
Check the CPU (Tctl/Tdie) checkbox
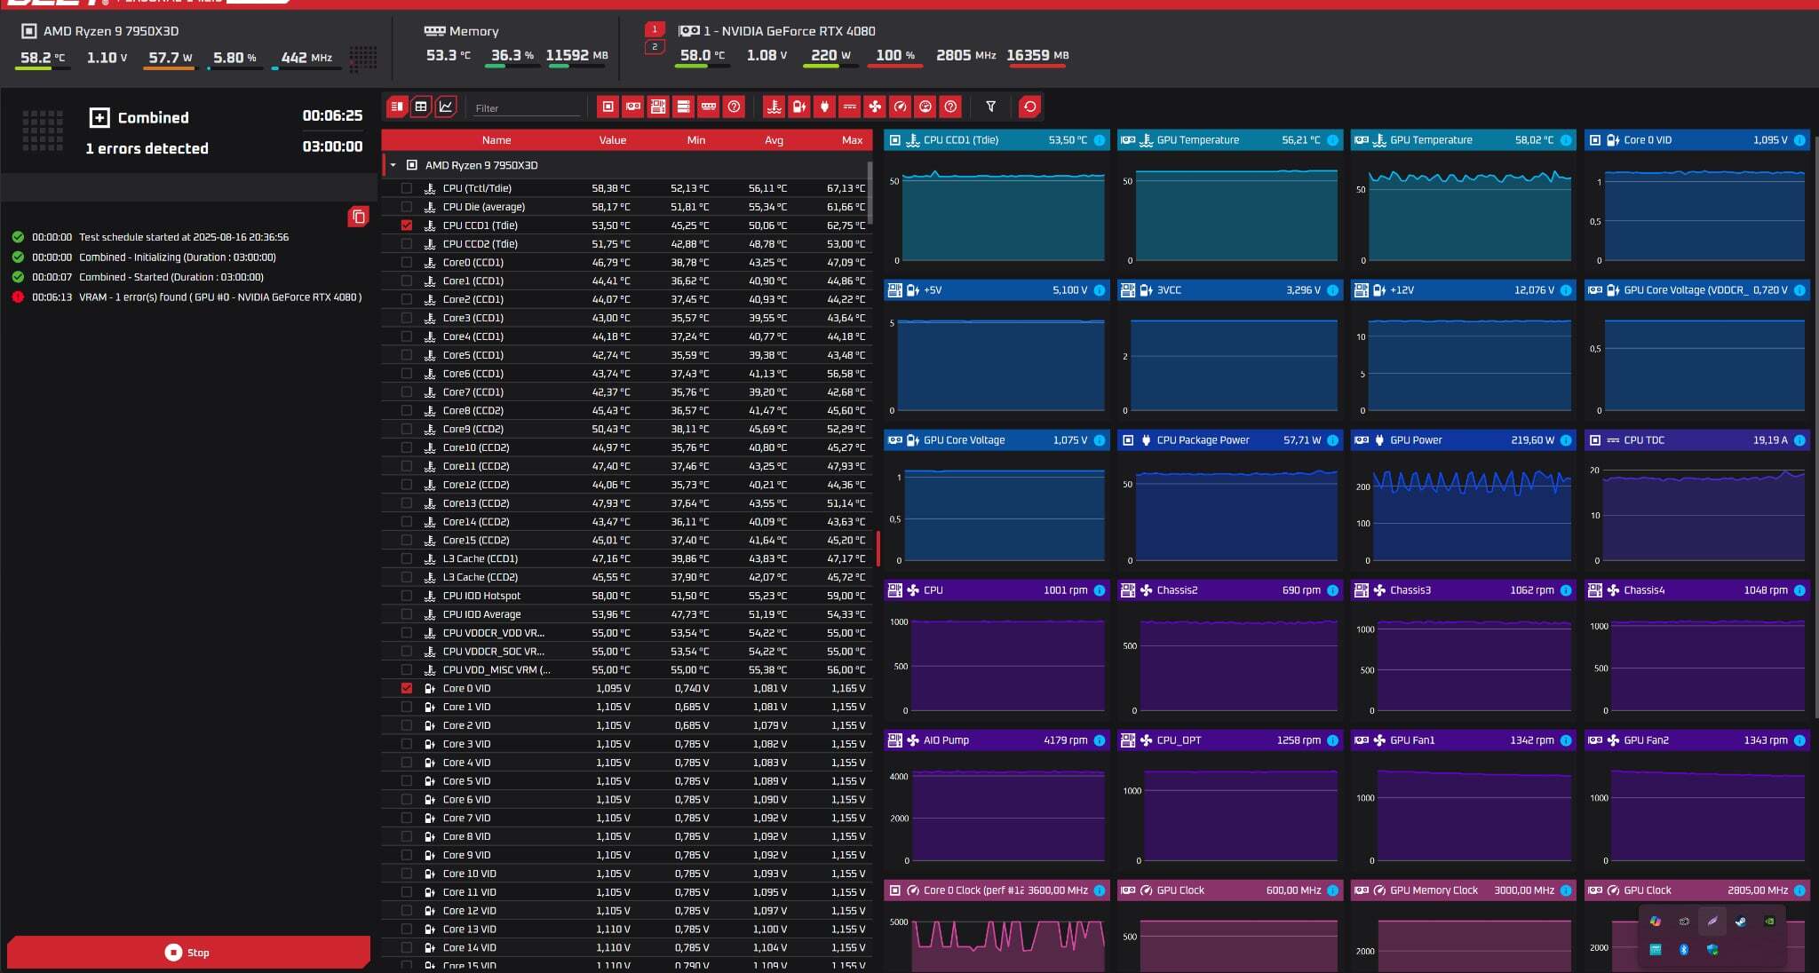(x=407, y=188)
